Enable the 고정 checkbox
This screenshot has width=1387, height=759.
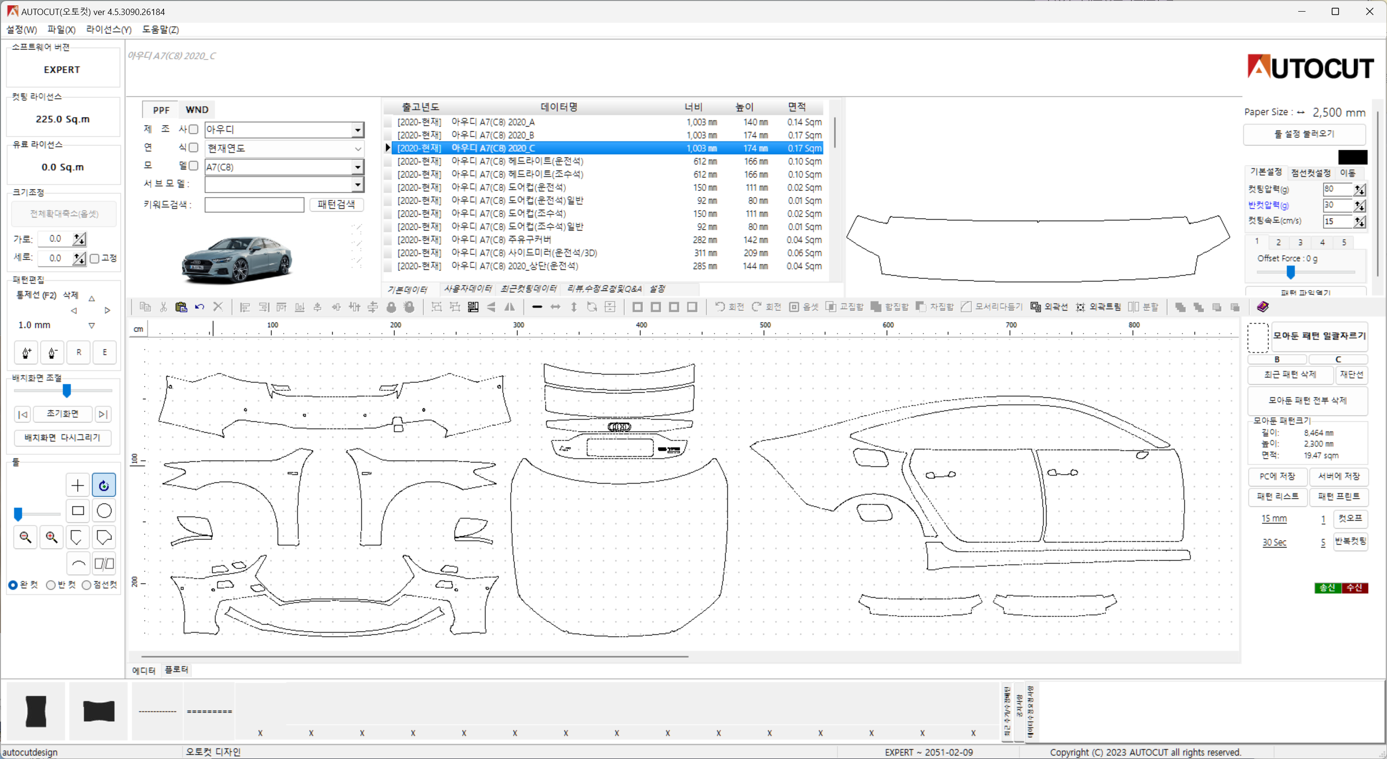[95, 258]
